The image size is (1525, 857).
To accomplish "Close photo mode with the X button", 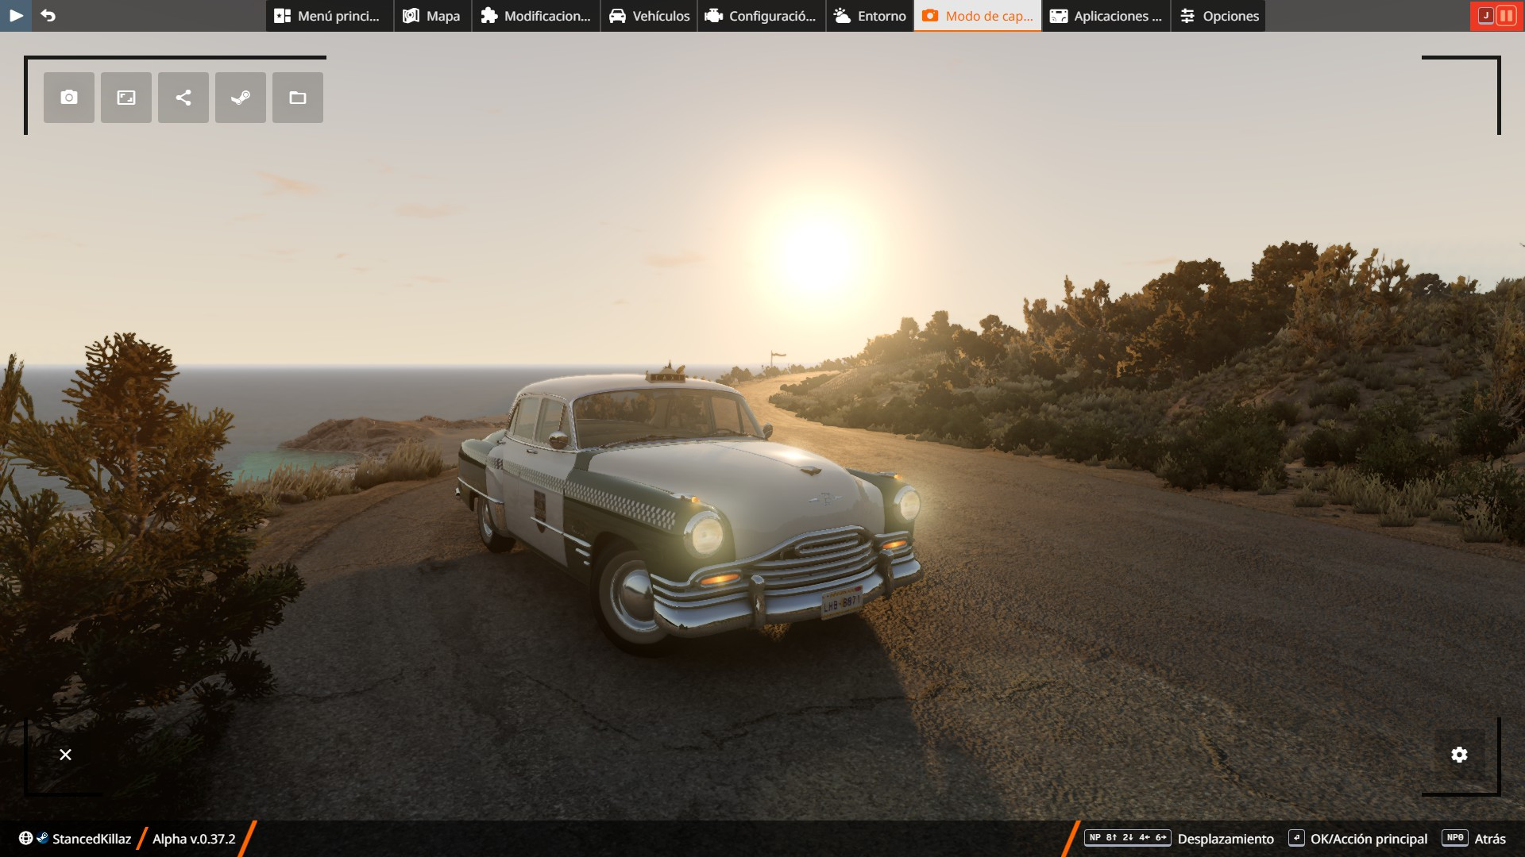I will pos(66,755).
